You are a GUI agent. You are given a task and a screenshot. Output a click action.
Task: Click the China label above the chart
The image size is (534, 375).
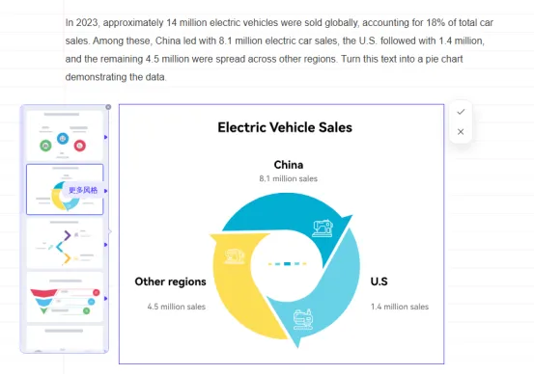coord(289,165)
